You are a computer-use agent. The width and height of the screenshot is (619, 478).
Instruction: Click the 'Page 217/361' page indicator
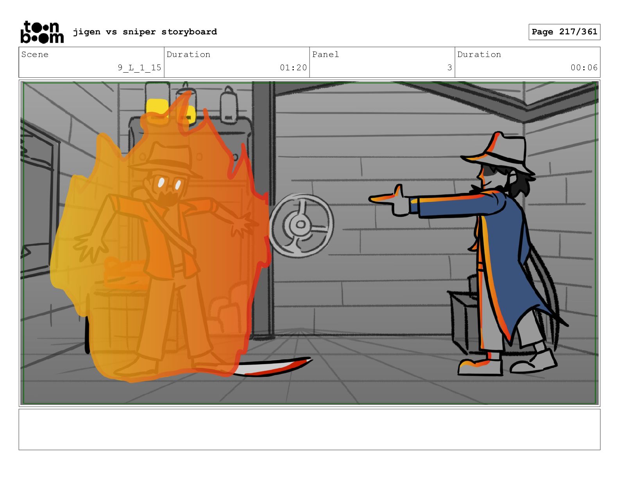pyautogui.click(x=564, y=32)
